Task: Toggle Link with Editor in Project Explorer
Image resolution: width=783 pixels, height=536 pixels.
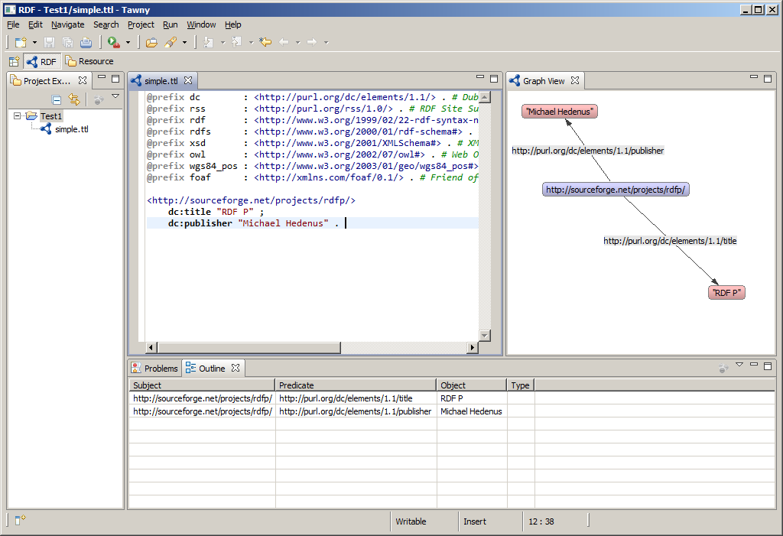Action: (x=74, y=99)
